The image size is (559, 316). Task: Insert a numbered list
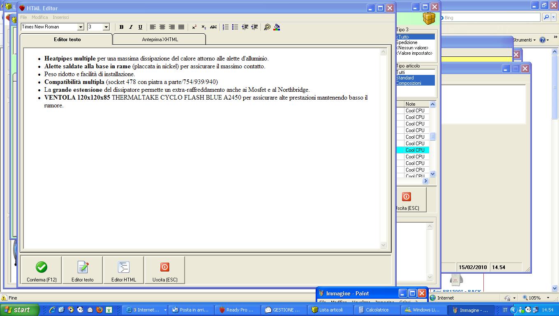click(x=226, y=27)
